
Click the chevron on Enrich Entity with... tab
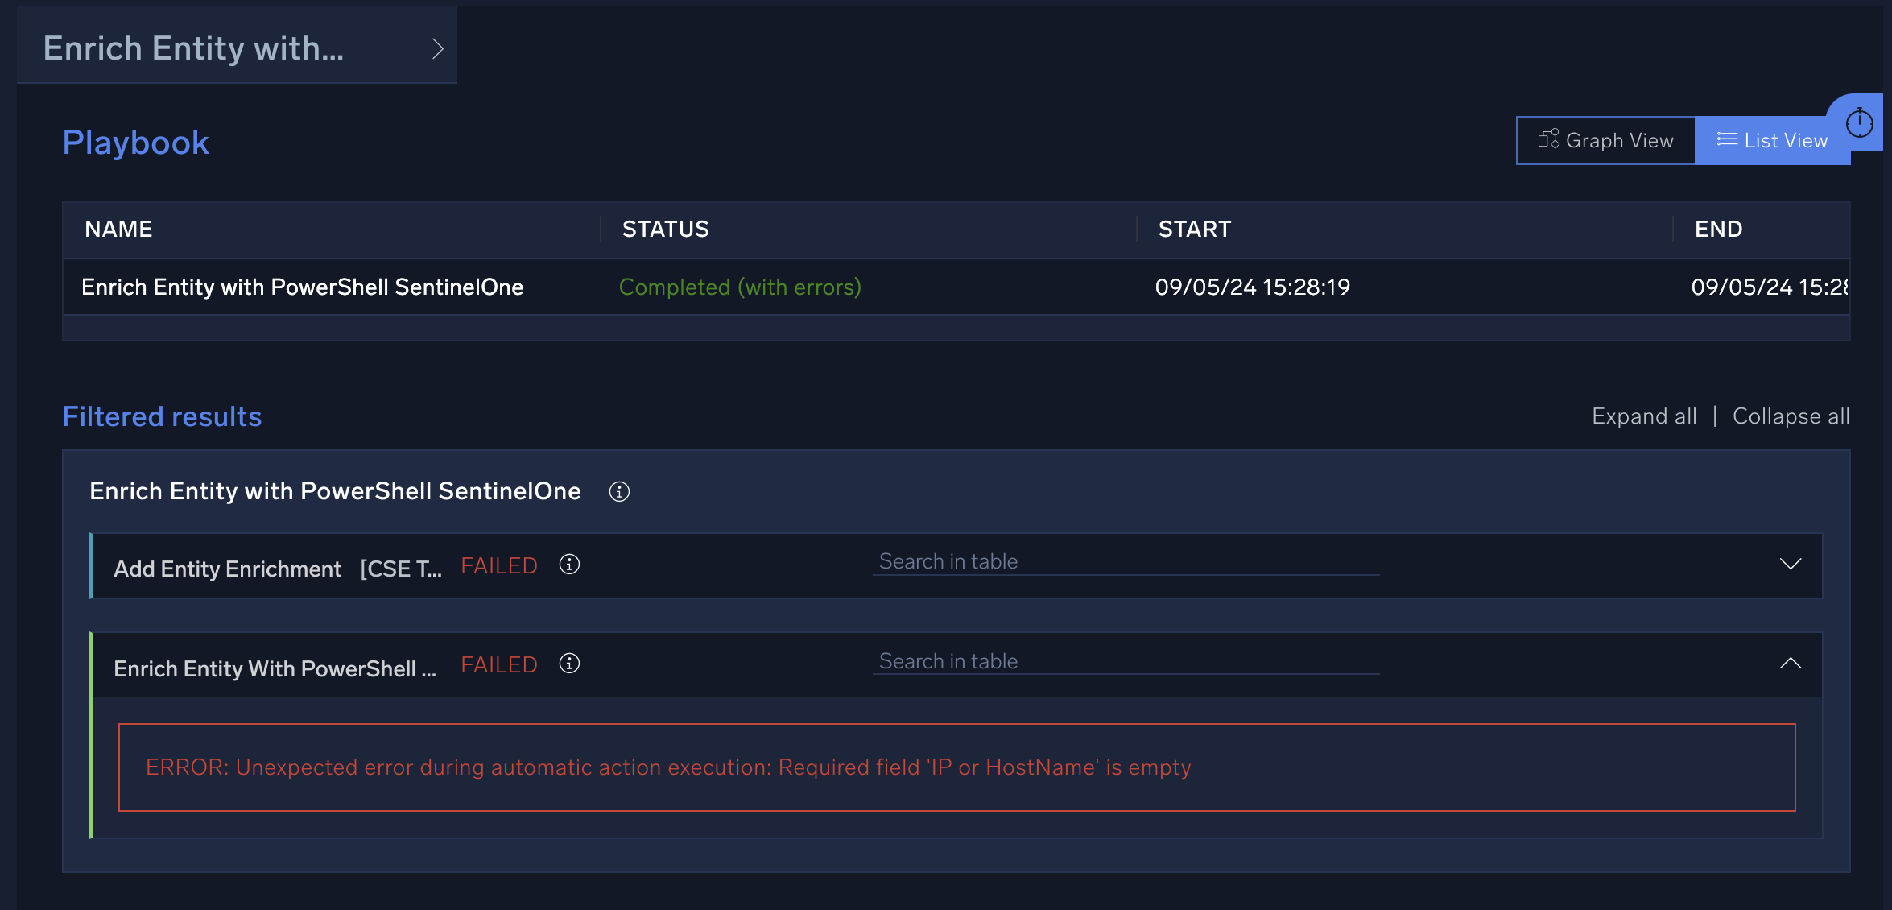point(437,48)
